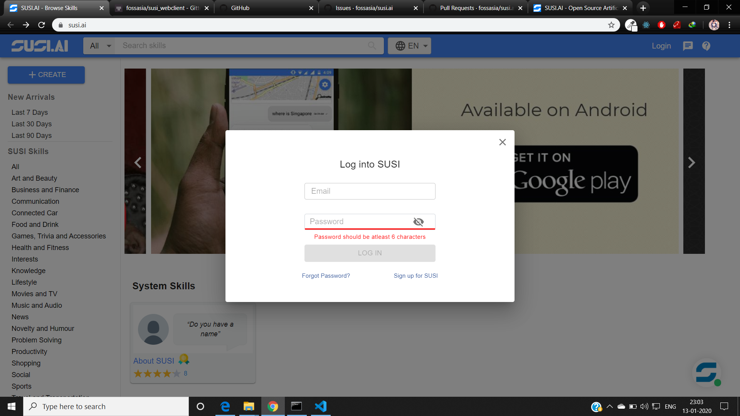Click the globe language icon
The height and width of the screenshot is (416, 740).
400,45
